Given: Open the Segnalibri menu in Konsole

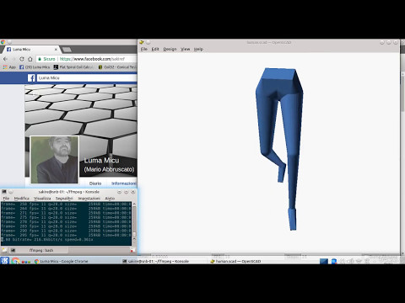Looking at the screenshot, I should [64, 199].
